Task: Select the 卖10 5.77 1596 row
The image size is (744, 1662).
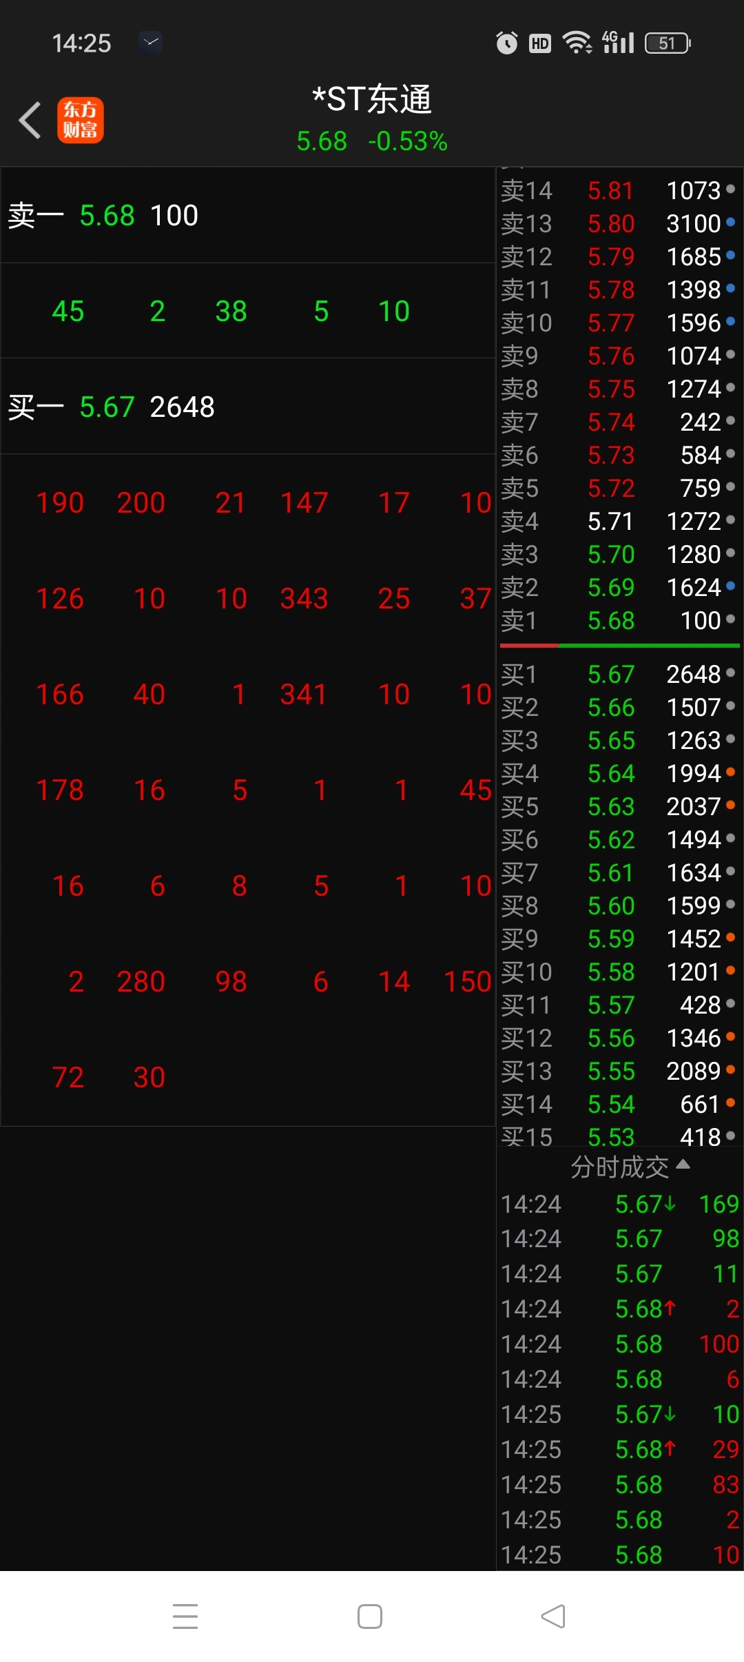Action: click(619, 322)
